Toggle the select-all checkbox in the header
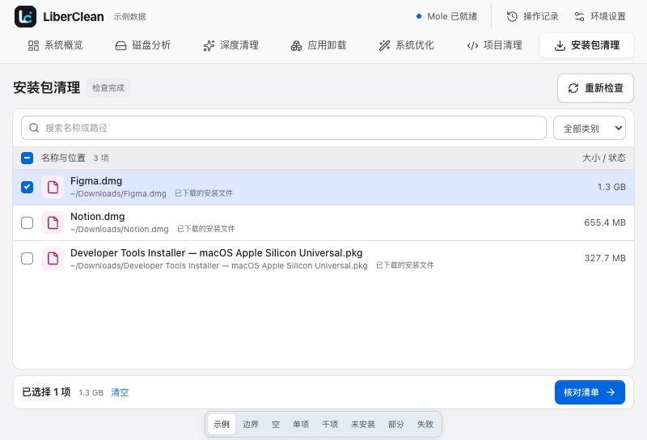This screenshot has width=647, height=440. tap(27, 158)
